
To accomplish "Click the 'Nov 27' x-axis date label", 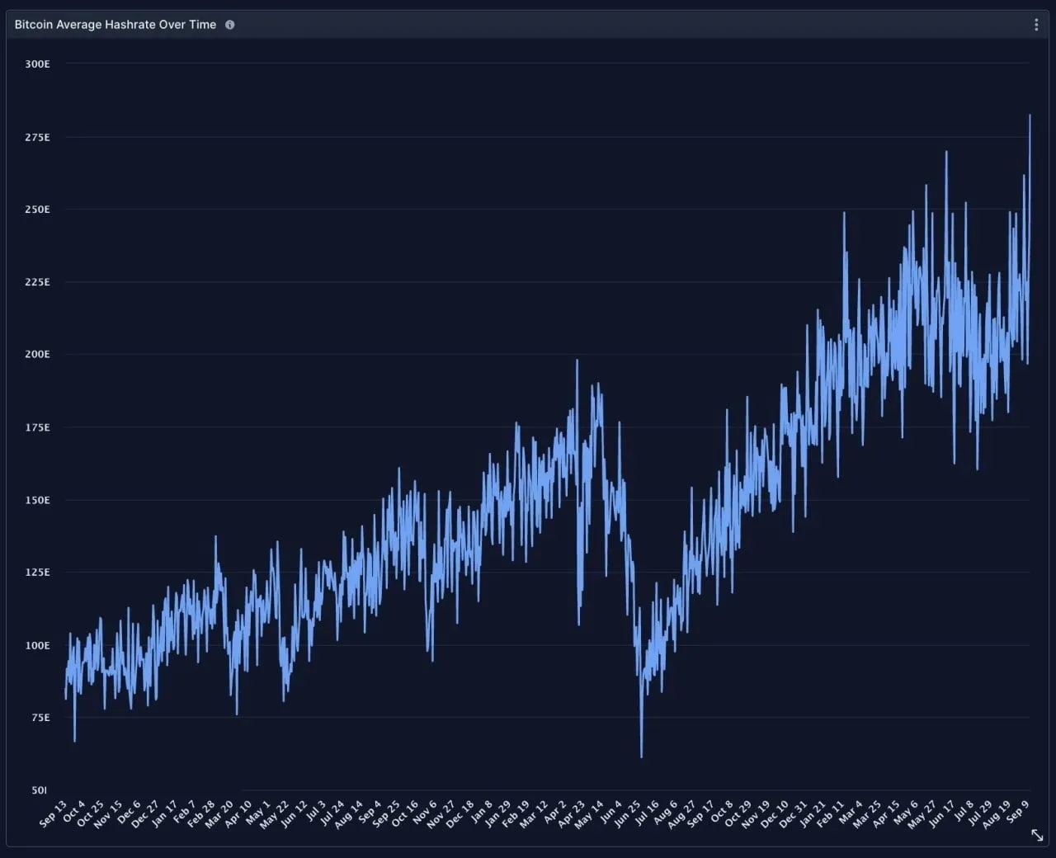I will coord(441,813).
